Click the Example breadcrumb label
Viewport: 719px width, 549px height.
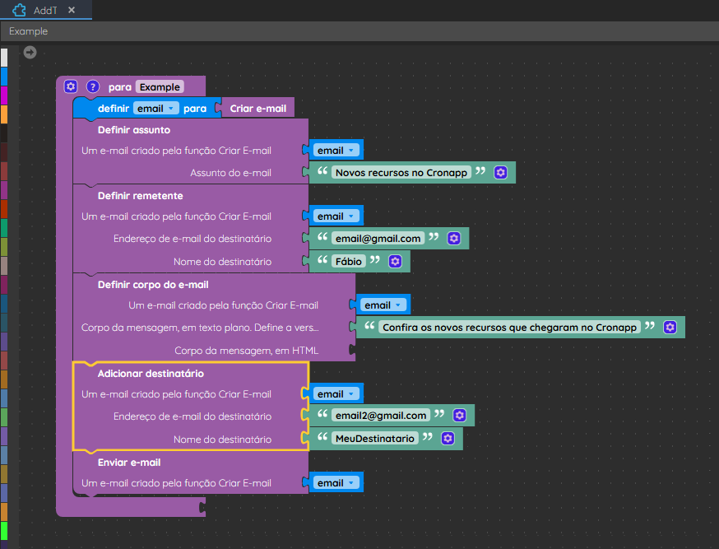(x=29, y=31)
